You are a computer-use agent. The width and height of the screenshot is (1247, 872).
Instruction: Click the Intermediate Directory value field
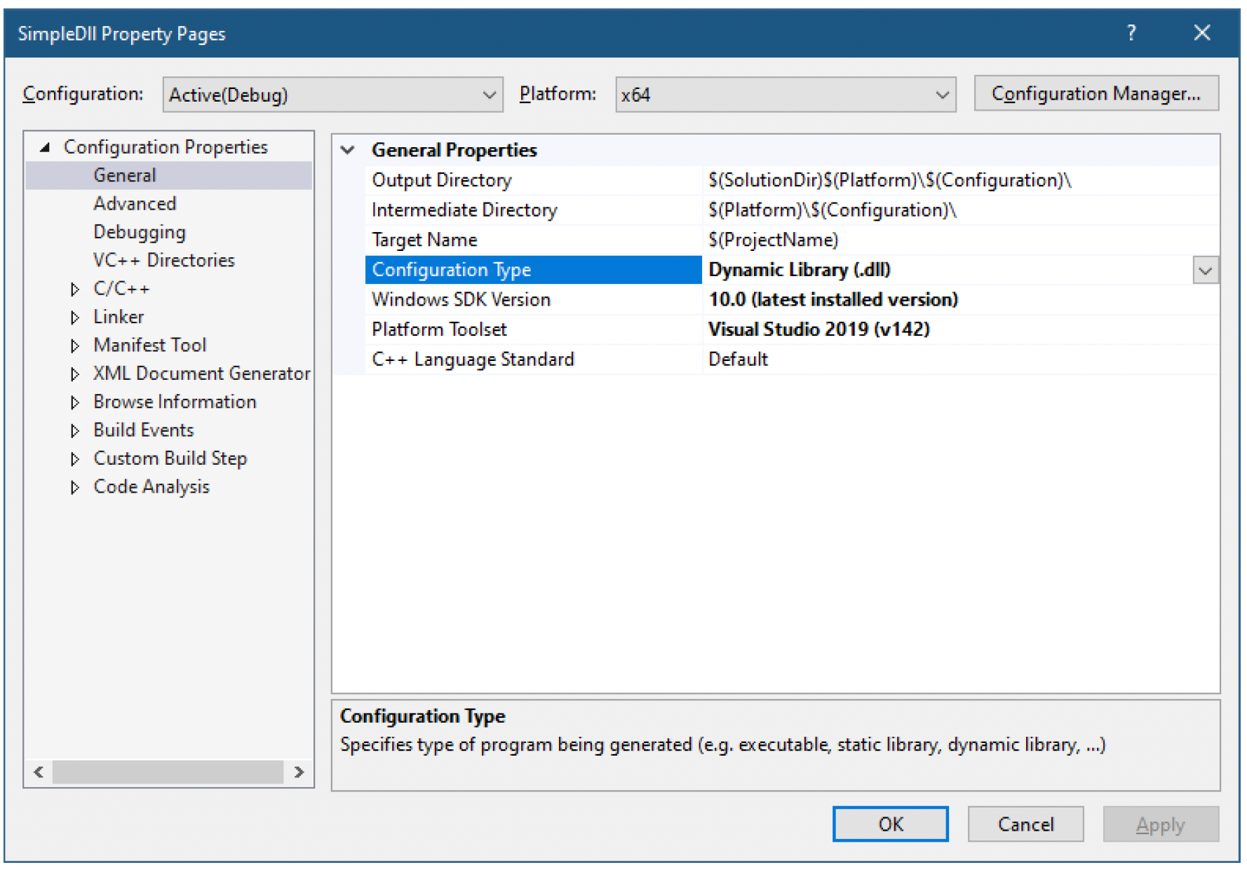tap(961, 210)
